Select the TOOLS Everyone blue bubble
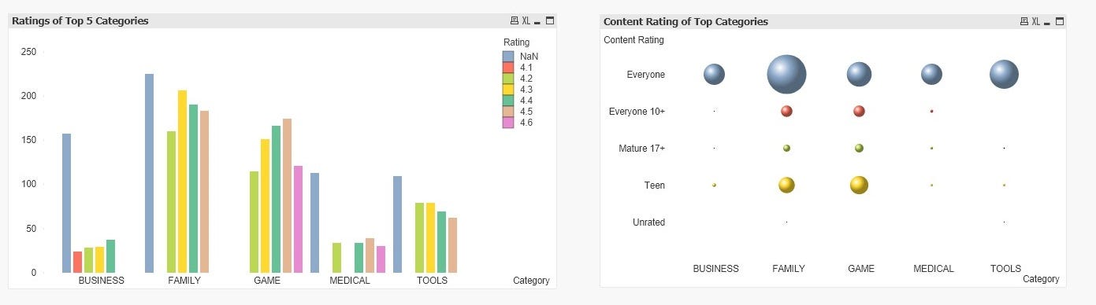 coord(1004,74)
